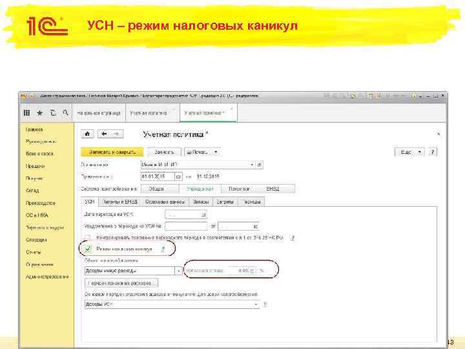Switch to the УСН tab
The image size is (465, 349).
point(90,202)
